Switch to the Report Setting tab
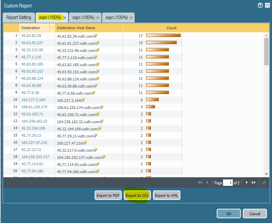Image resolution: width=272 pixels, height=223 pixels. (19, 18)
